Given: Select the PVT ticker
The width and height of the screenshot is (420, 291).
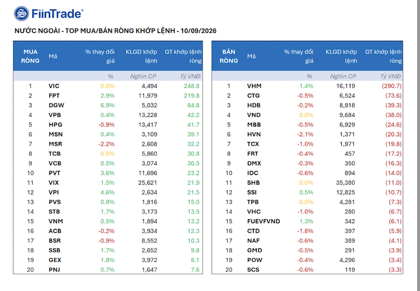Looking at the screenshot, I should tap(55, 173).
